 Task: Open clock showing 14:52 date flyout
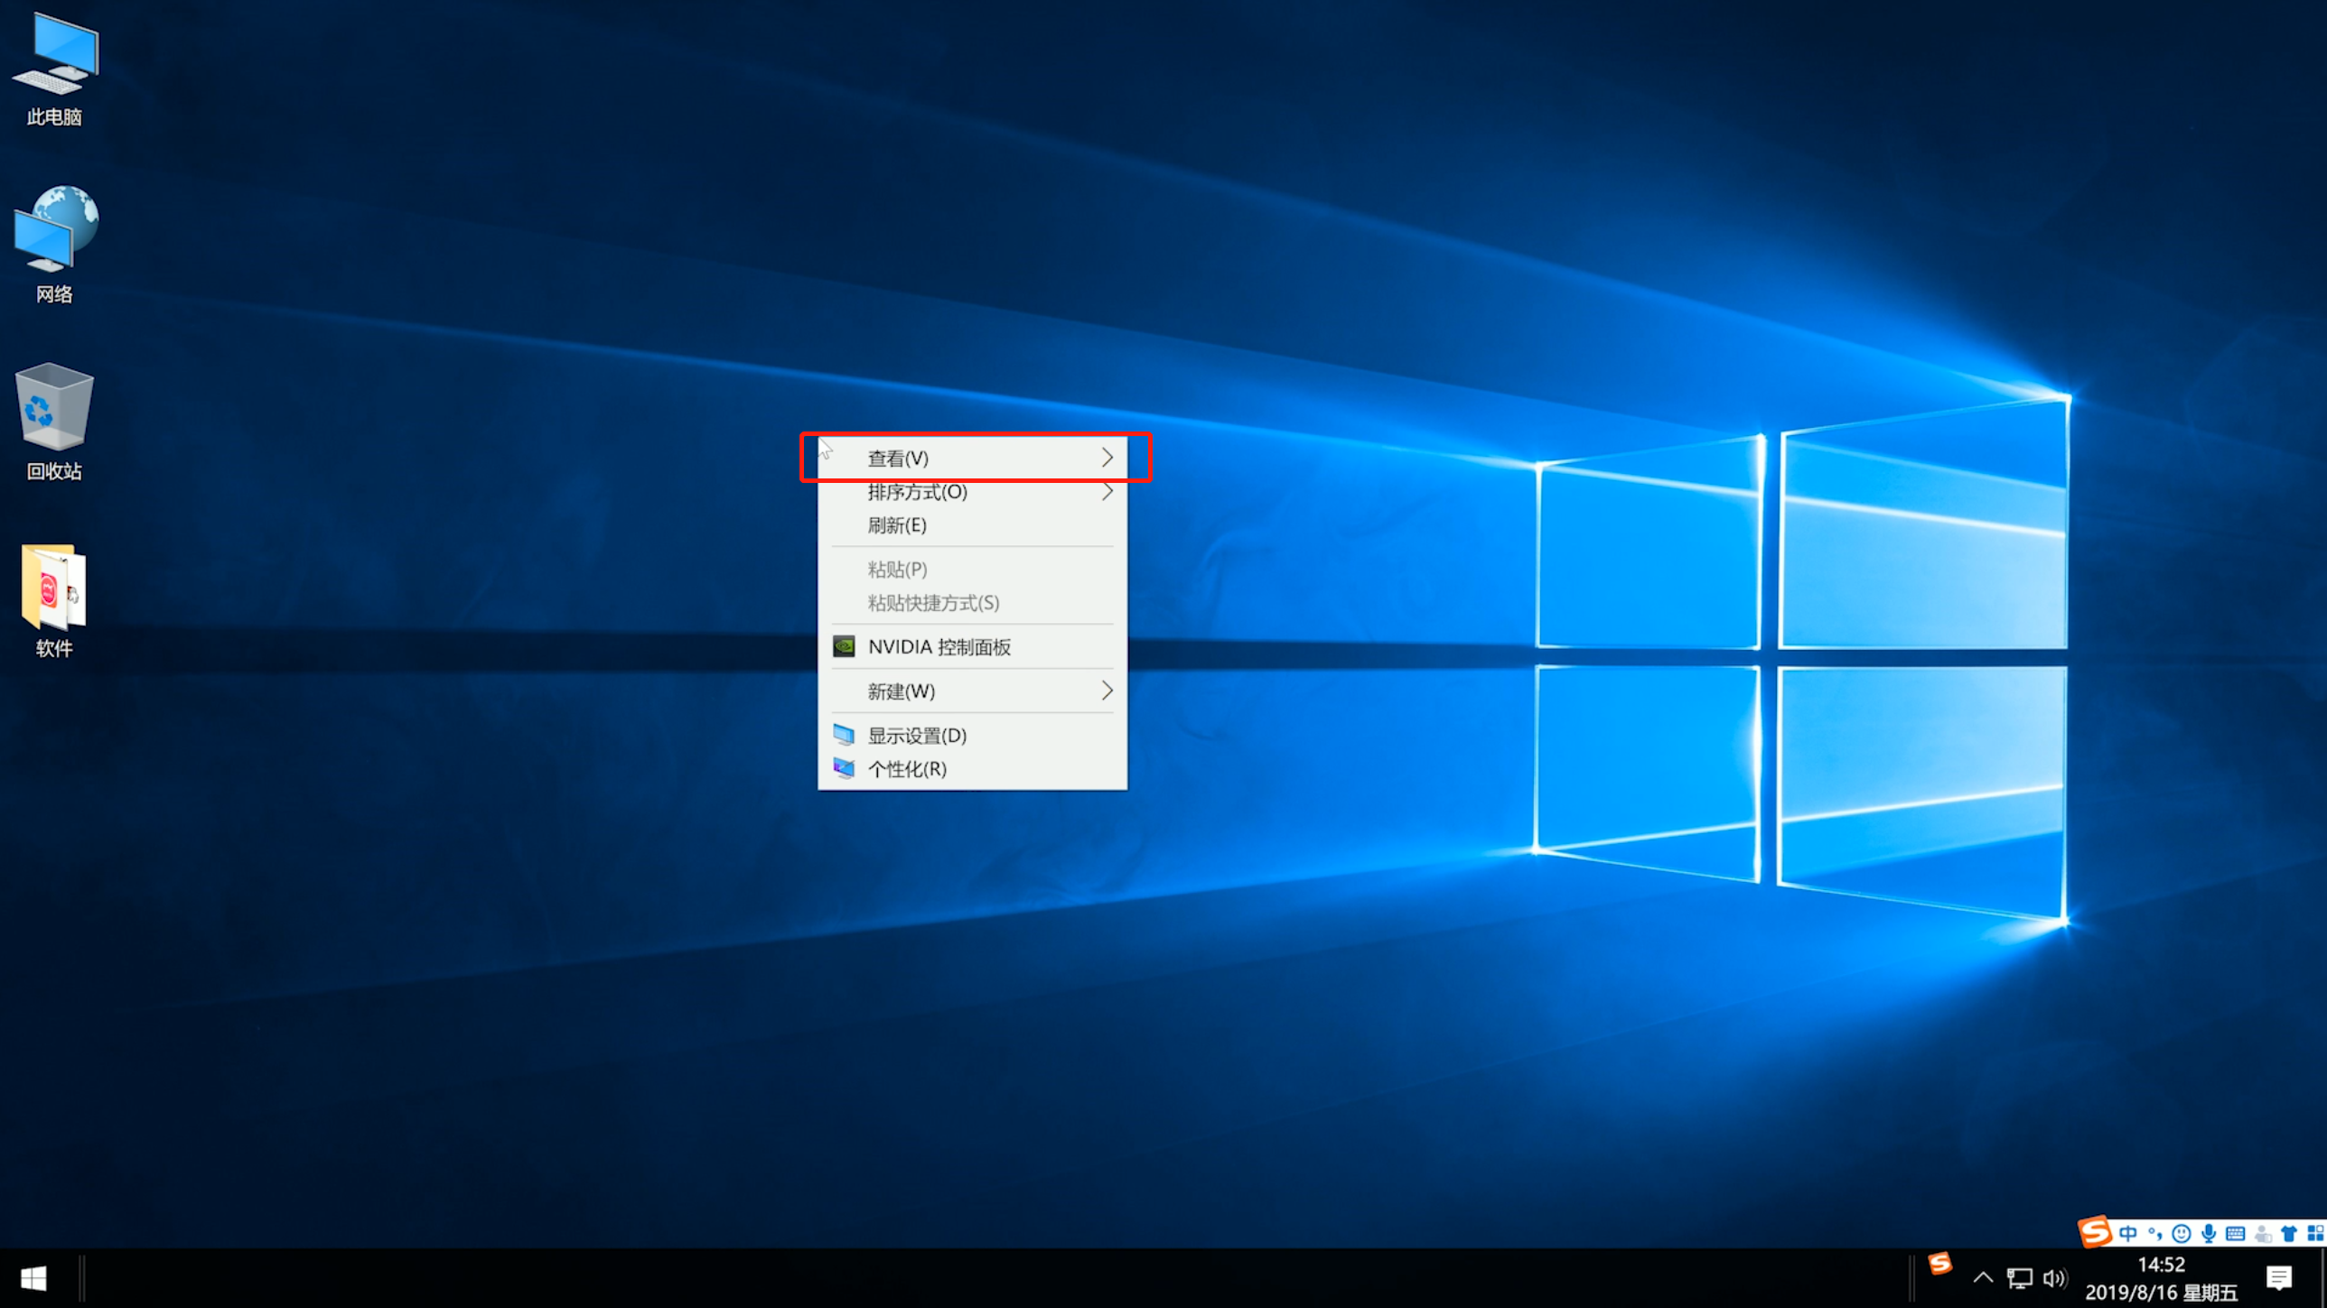click(2162, 1278)
